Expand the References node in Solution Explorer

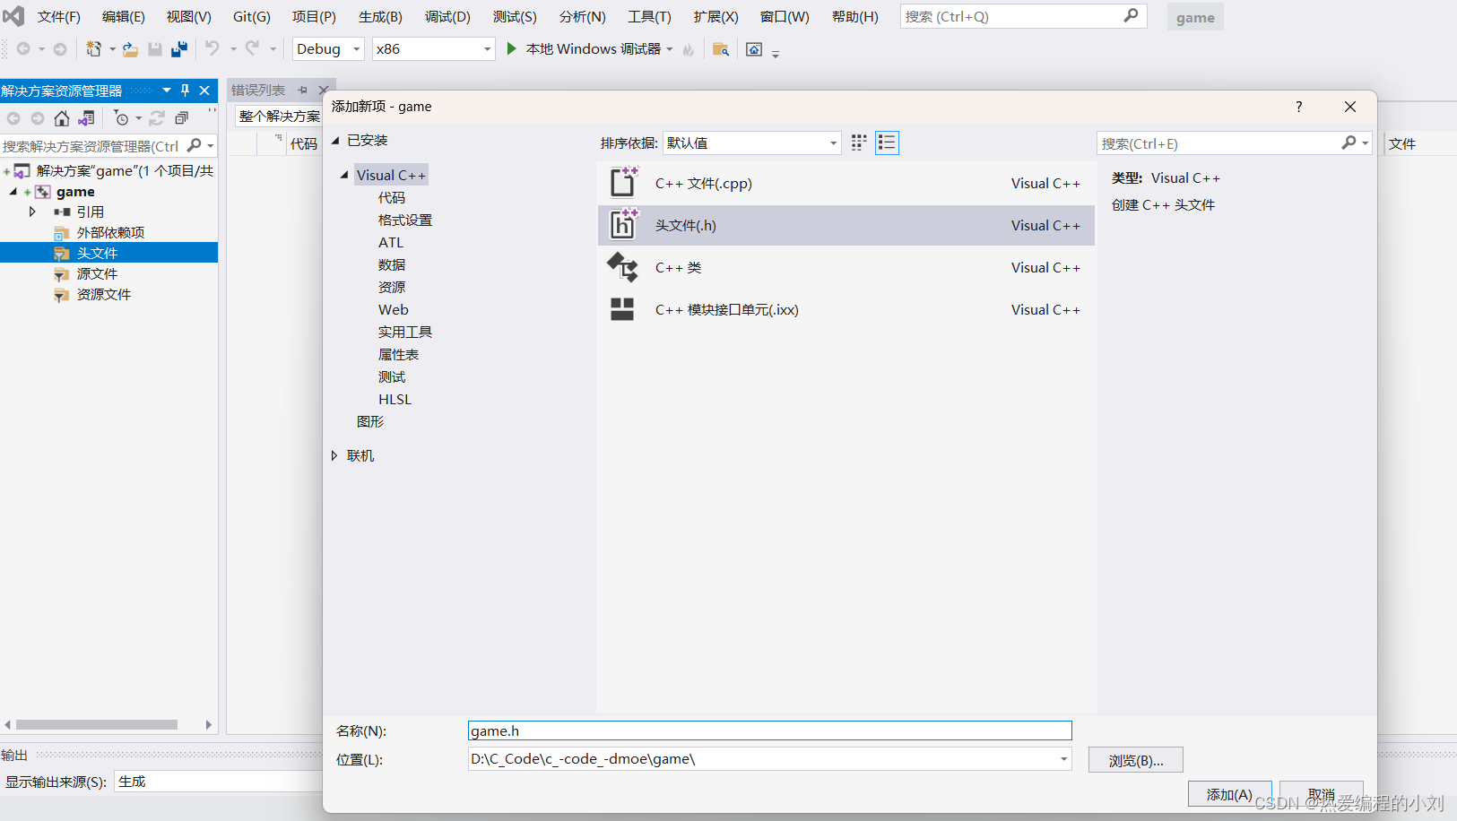(32, 212)
